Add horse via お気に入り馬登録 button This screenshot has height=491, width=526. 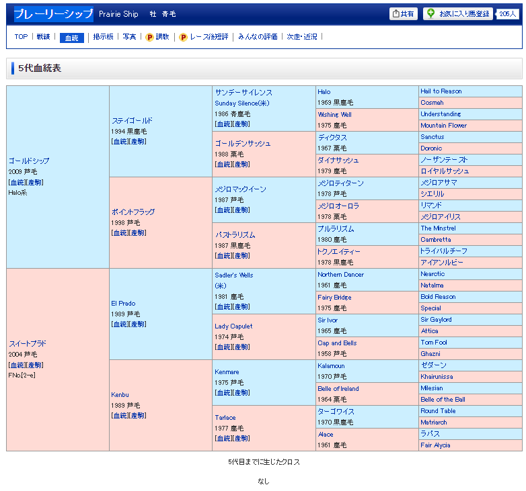tap(457, 13)
